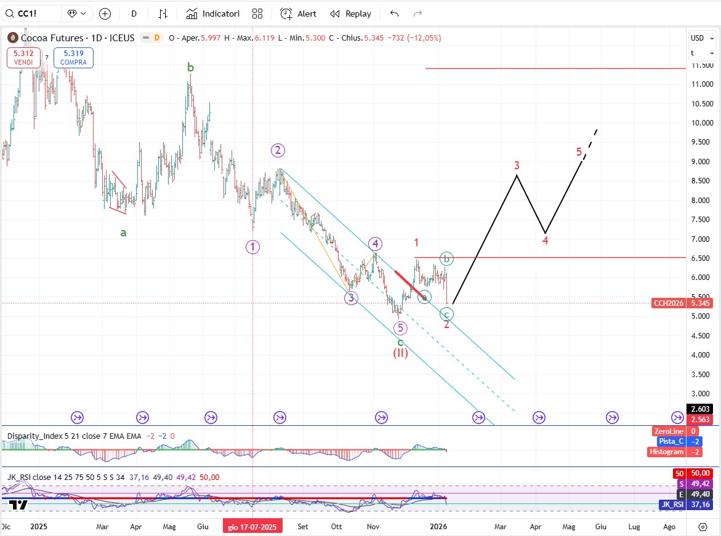Open the bar chart style selector
This screenshot has height=536, width=721.
tap(163, 14)
